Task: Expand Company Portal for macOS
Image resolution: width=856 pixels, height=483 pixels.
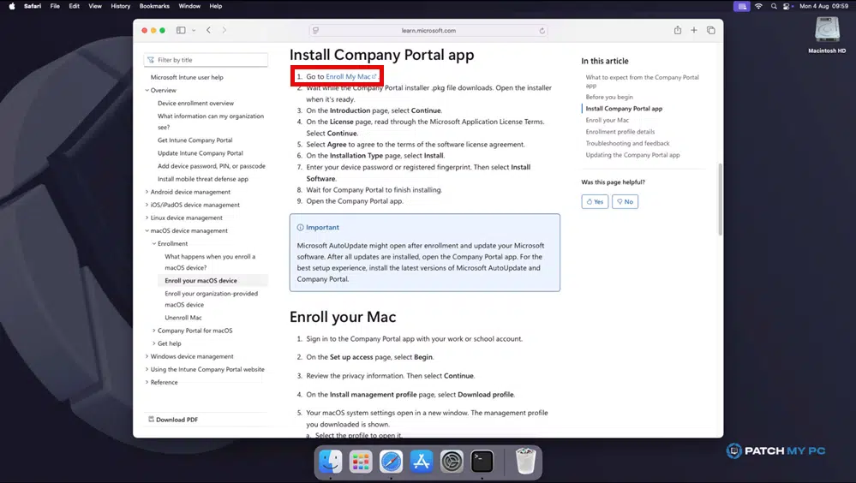Action: click(154, 331)
